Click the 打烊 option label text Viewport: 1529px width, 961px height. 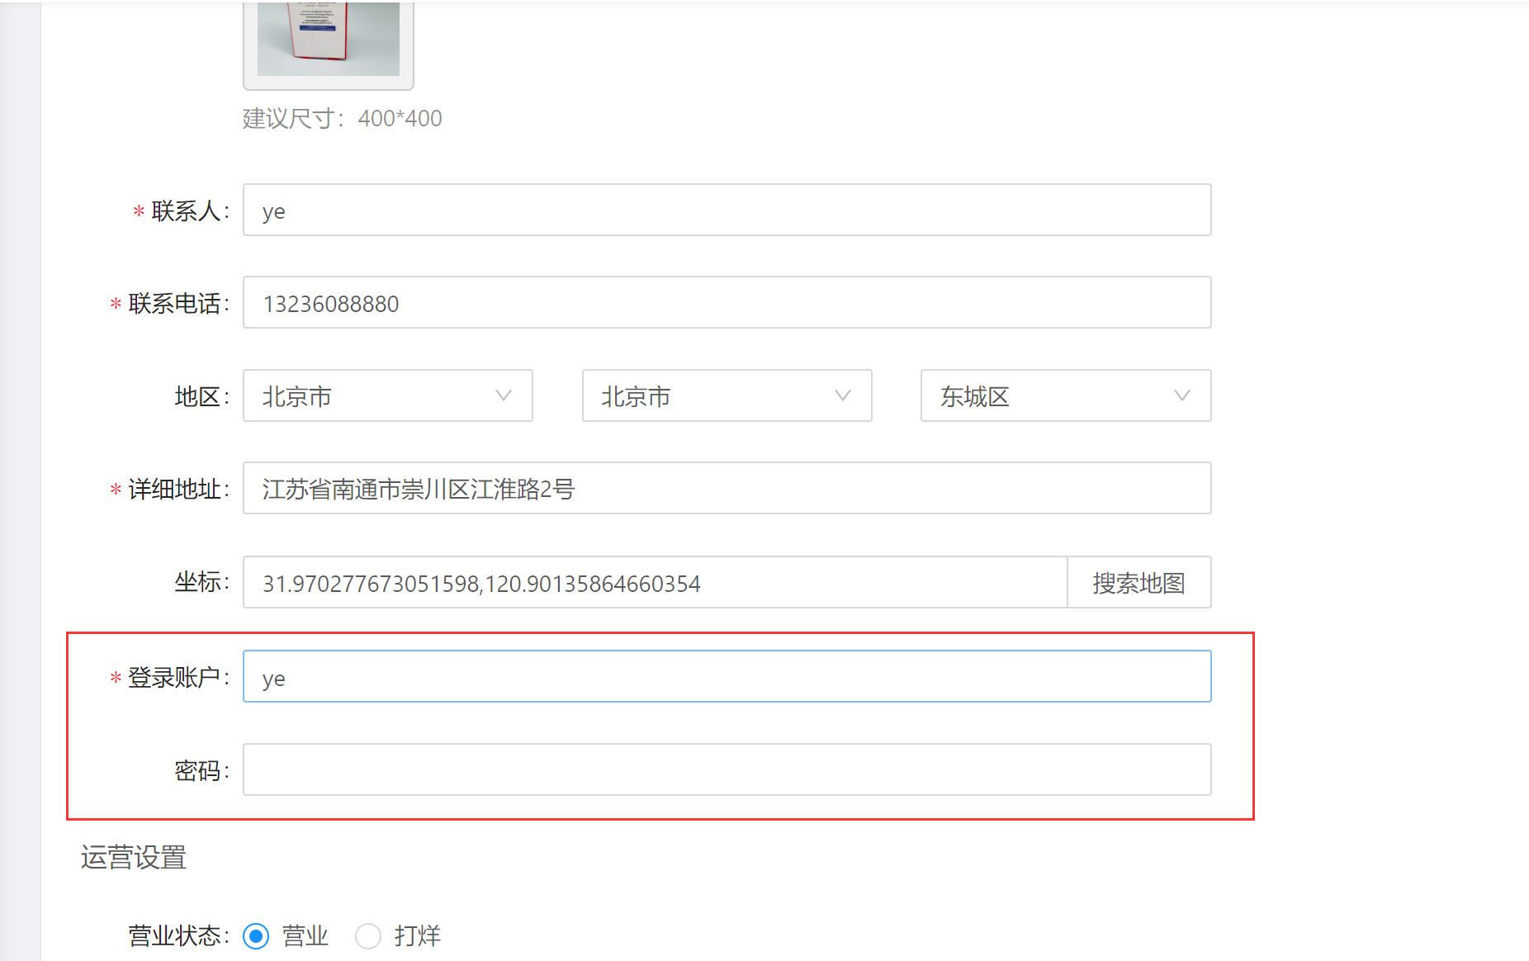[x=418, y=936]
